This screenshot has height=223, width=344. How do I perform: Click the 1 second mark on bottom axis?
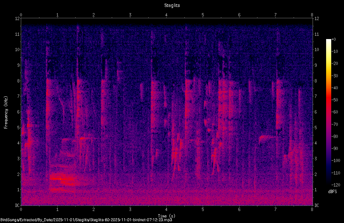click(57, 209)
